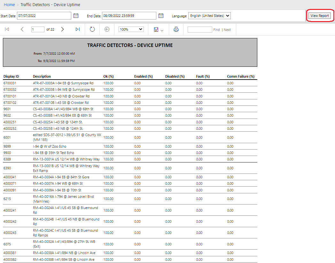
Task: Click RM-40-0007A I-94 WB @ 68th St
Action: tap(58, 183)
